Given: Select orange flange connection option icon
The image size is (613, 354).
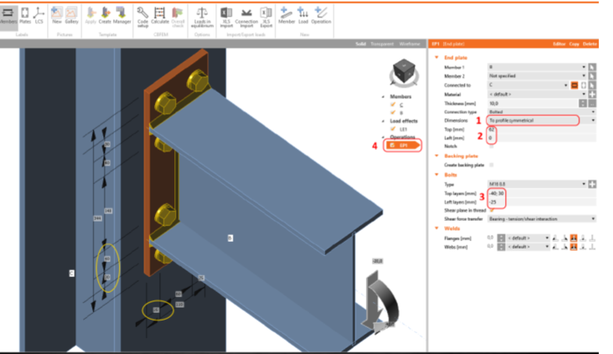Looking at the screenshot, I should [x=574, y=85].
